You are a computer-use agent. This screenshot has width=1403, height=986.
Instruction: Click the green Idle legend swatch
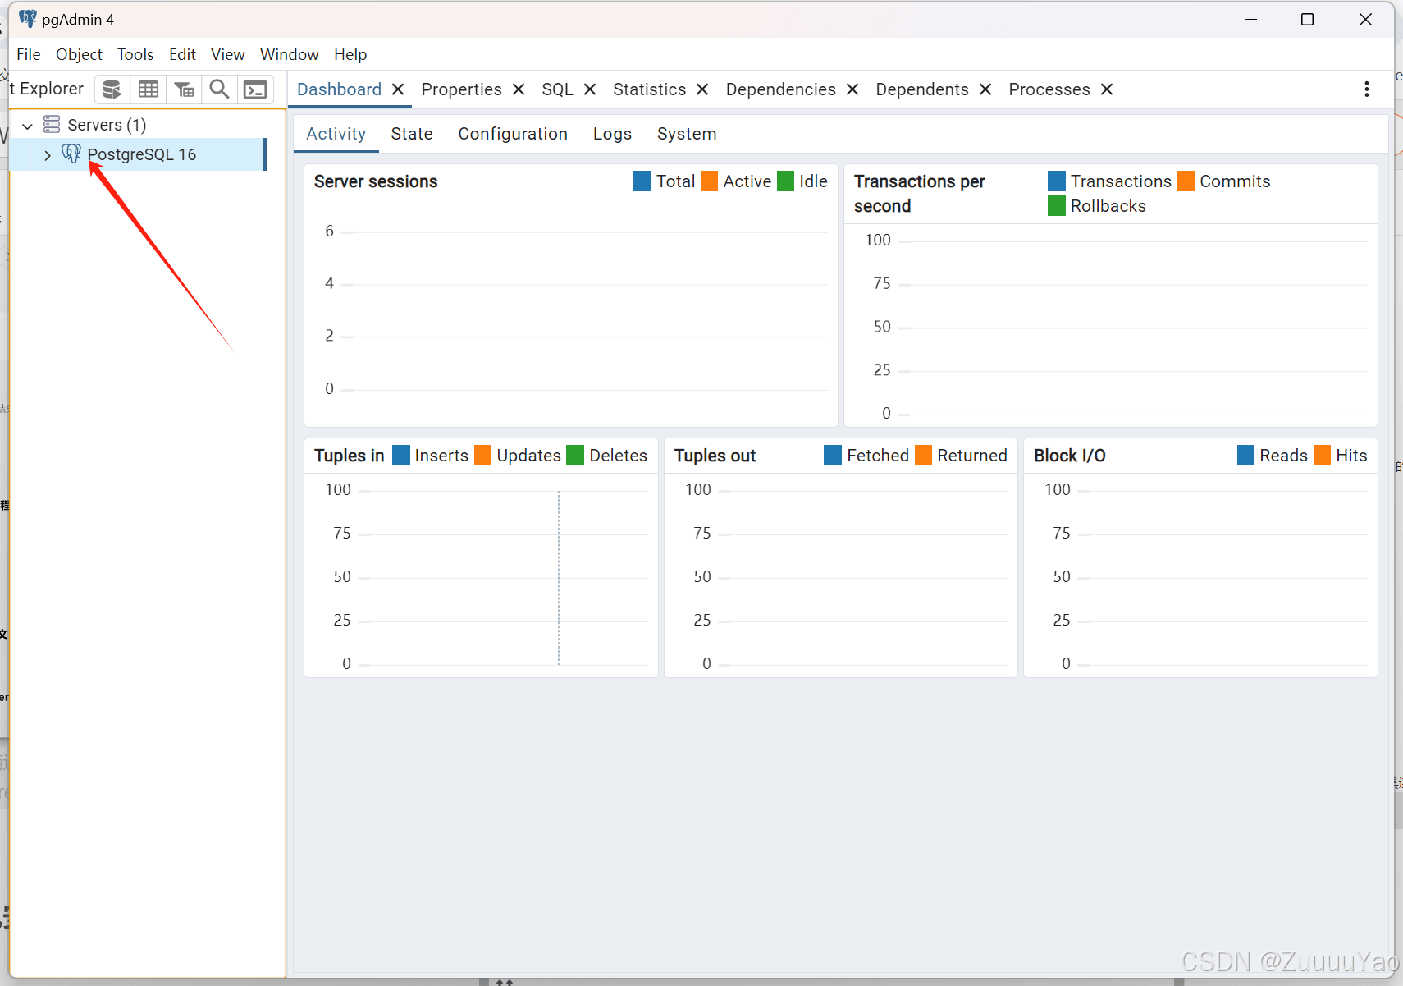(786, 181)
